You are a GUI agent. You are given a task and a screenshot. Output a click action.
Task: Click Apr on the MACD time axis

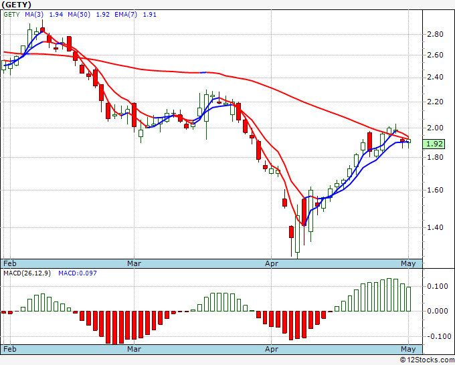pos(271,349)
